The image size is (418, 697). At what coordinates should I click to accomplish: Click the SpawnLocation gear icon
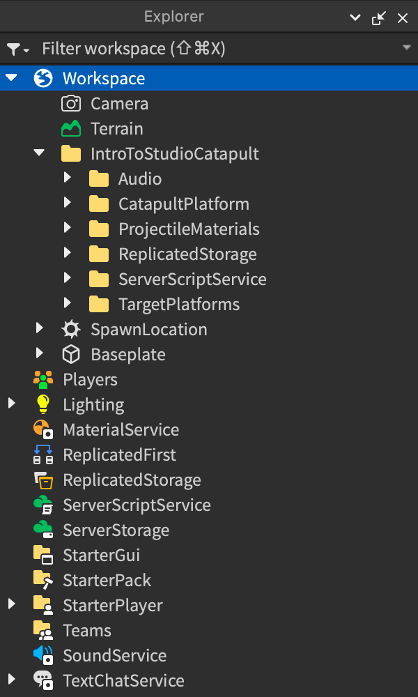click(x=71, y=330)
